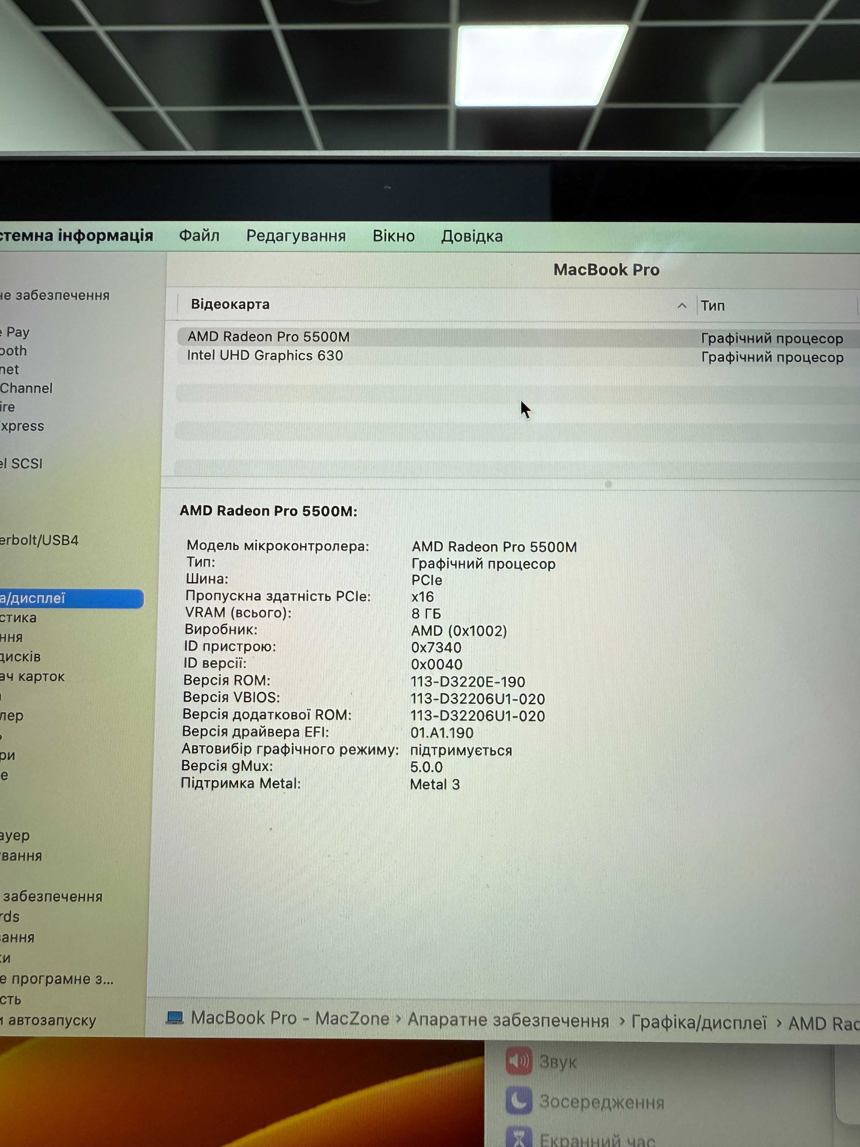The width and height of the screenshot is (860, 1147).
Task: Select Графіка/дисплеї in the sidebar
Action: [x=71, y=598]
